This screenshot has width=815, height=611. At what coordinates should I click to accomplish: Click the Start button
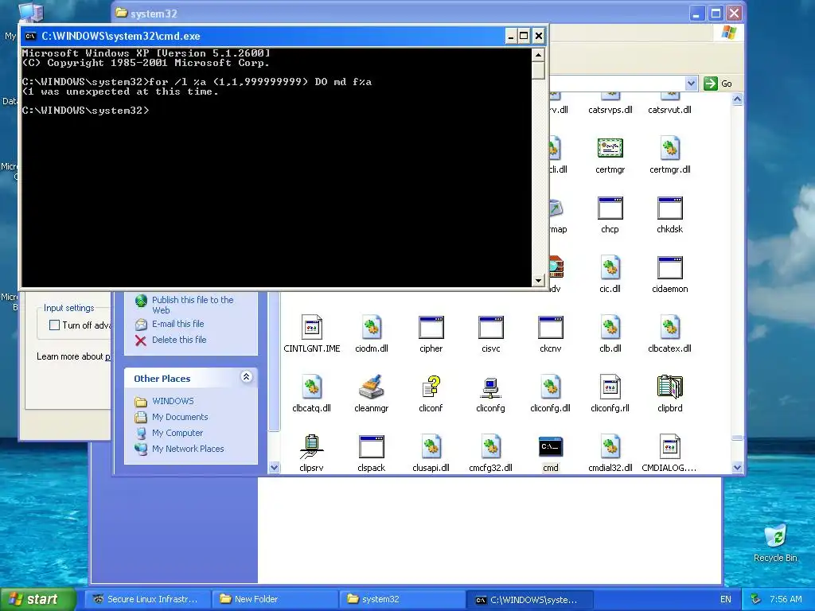click(37, 599)
